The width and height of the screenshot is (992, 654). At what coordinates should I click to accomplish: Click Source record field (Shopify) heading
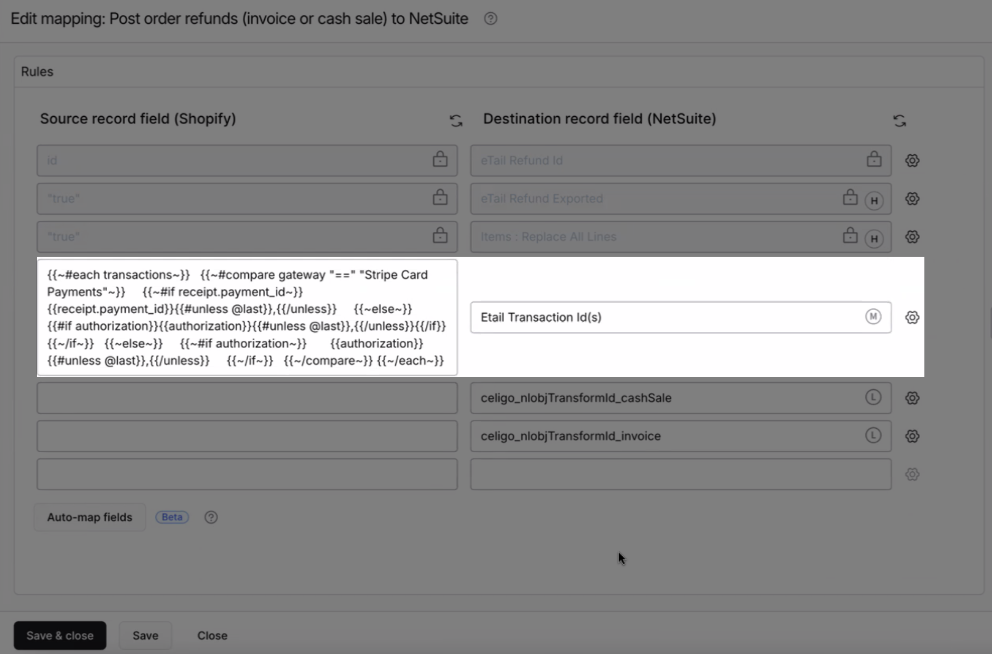click(x=138, y=119)
